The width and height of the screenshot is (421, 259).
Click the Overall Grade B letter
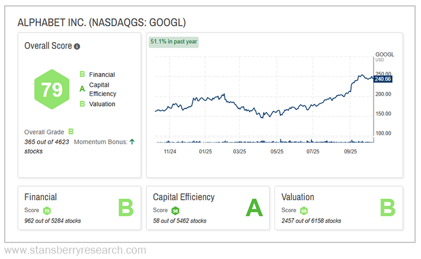coord(71,132)
